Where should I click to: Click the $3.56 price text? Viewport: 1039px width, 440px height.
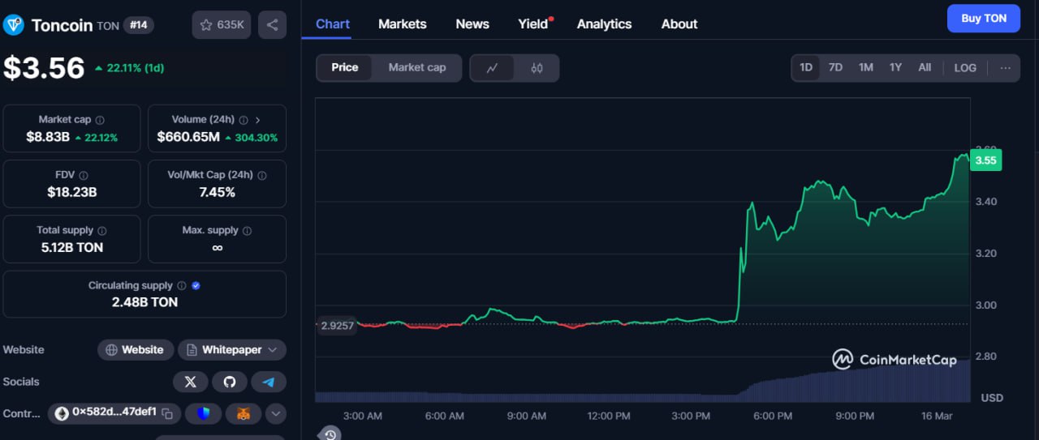point(44,68)
